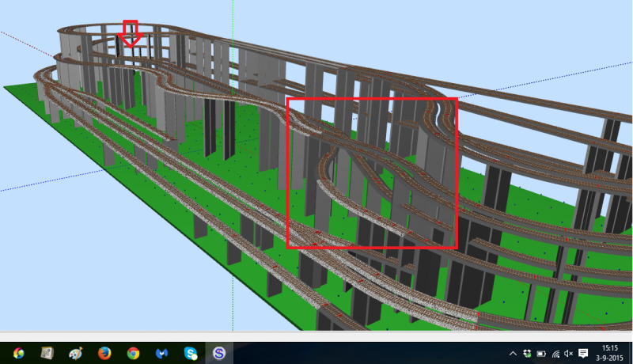Open Google Chrome from the taskbar
This screenshot has width=633, height=364.
(133, 354)
